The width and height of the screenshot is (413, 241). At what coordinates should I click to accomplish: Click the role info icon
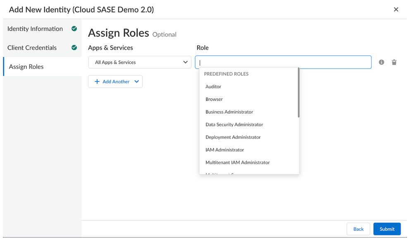381,62
